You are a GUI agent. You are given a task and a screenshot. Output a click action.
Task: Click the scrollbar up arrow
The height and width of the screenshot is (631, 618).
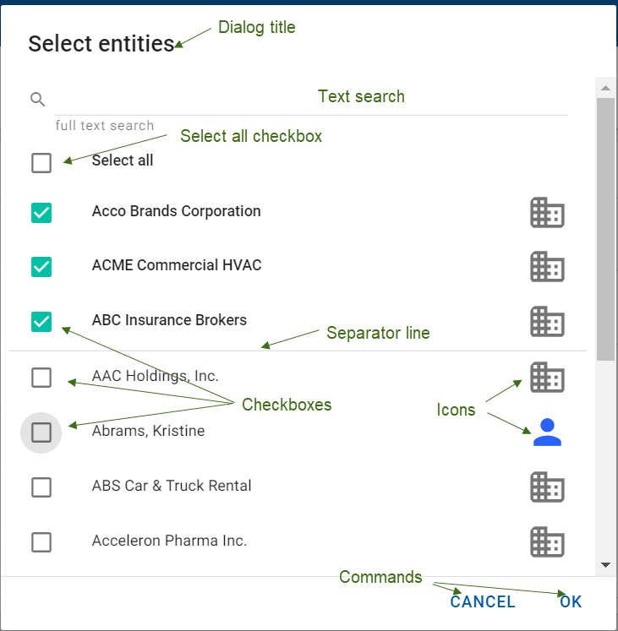coord(605,88)
